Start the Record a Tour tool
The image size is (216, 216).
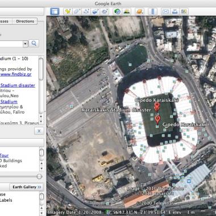(x=105, y=11)
